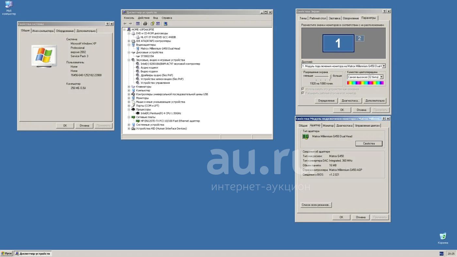
Task: Switch to Монитор tab in adapter properties
Action: [328, 126]
